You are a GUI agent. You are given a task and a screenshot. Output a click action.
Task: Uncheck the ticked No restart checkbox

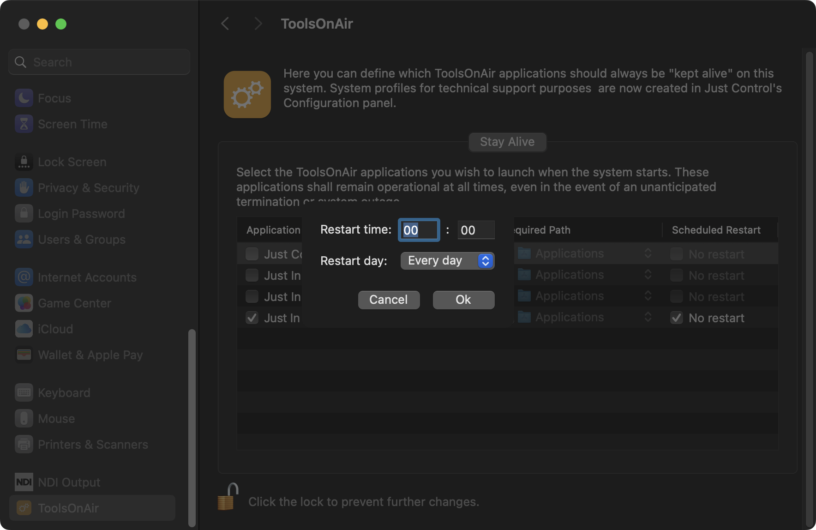coord(677,318)
